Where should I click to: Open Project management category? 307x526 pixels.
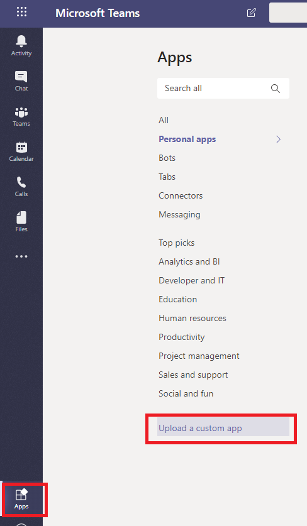(x=199, y=356)
